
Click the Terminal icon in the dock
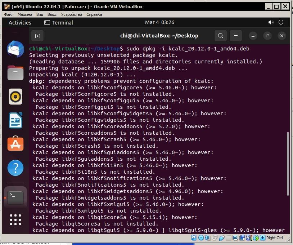point(15,197)
